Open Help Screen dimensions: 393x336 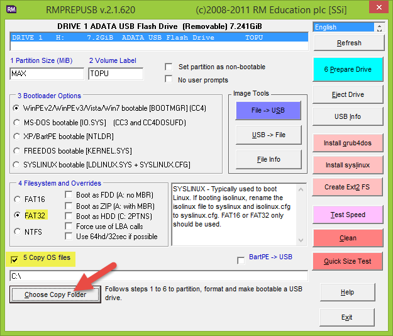pyautogui.click(x=347, y=292)
